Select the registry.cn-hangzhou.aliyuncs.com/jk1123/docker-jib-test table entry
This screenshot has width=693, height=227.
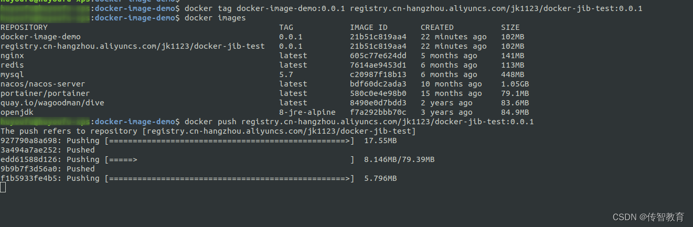click(132, 46)
